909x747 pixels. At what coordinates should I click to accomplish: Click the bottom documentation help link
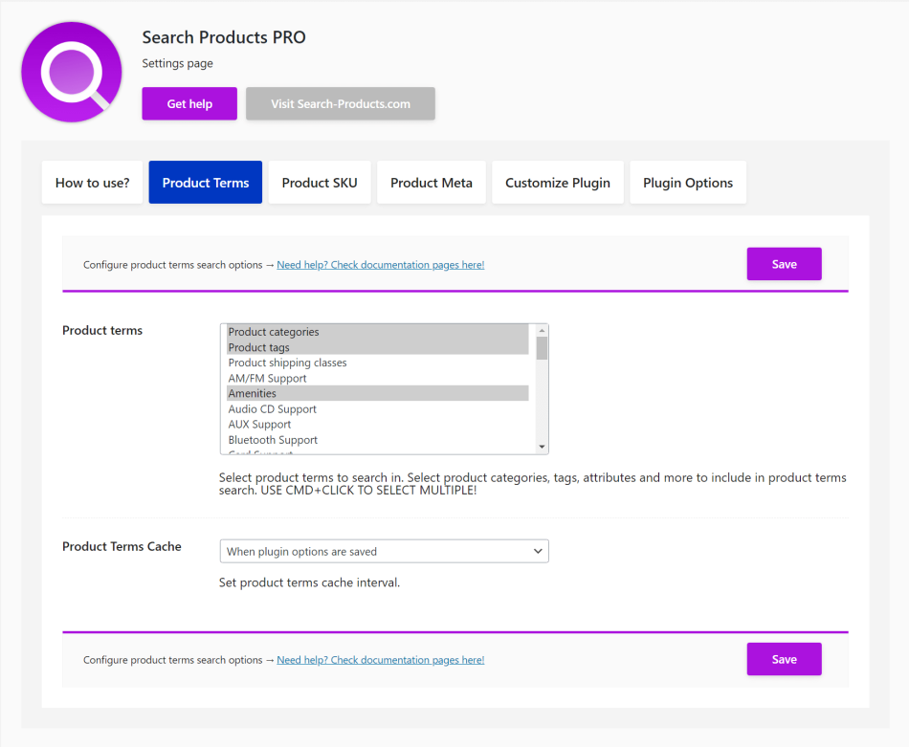(x=380, y=660)
